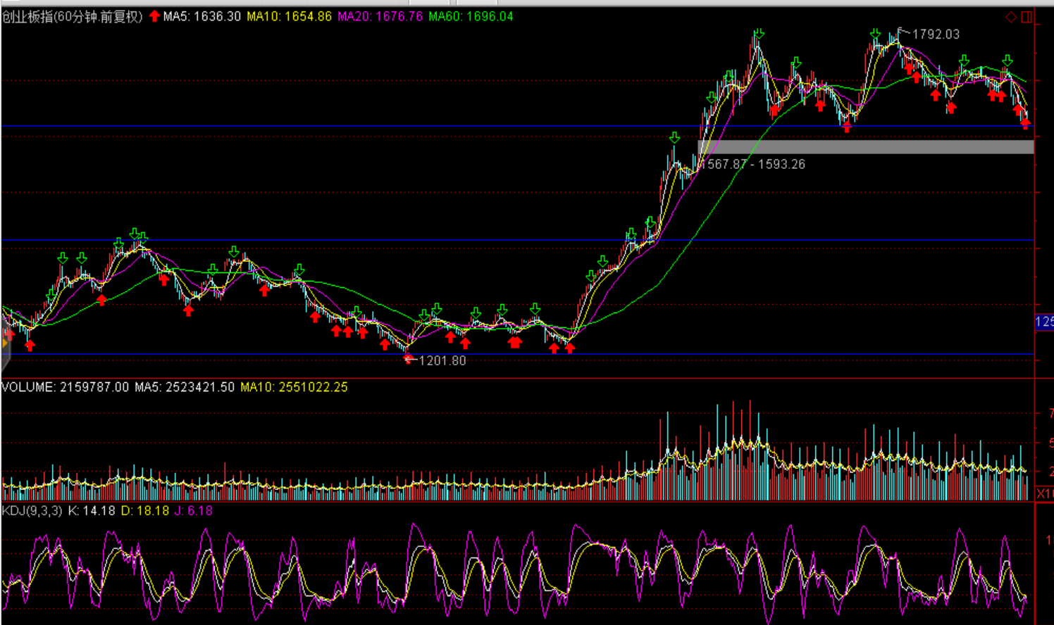The height and width of the screenshot is (625, 1054).
Task: Click the magenta MA20 indicator label
Action: 380,16
